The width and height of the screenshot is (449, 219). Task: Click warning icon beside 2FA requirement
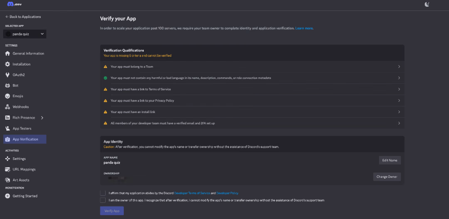click(x=105, y=123)
